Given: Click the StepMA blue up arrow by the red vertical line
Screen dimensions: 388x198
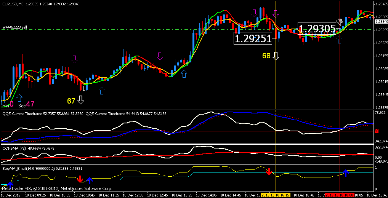Looking at the screenshot, I should 345,173.
